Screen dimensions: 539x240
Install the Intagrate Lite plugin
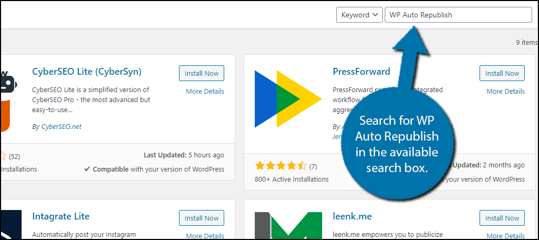point(202,218)
